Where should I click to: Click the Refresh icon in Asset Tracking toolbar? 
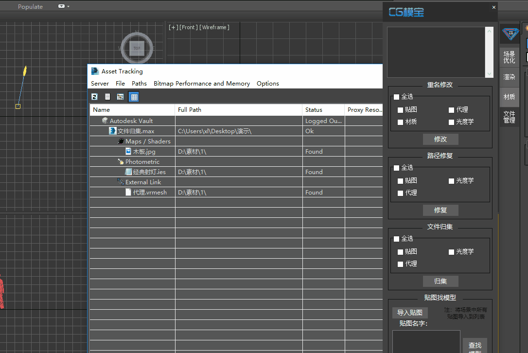pos(95,97)
